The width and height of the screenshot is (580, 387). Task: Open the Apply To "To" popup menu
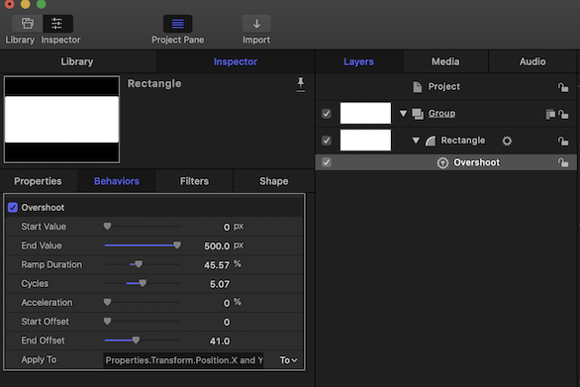point(289,360)
